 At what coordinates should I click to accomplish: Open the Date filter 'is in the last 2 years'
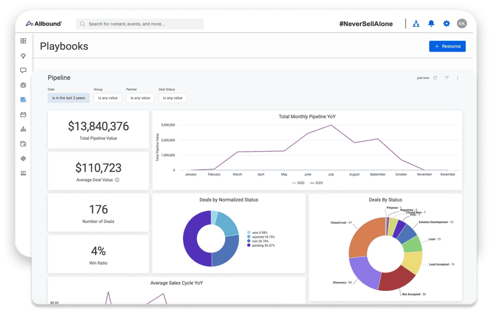pyautogui.click(x=68, y=98)
